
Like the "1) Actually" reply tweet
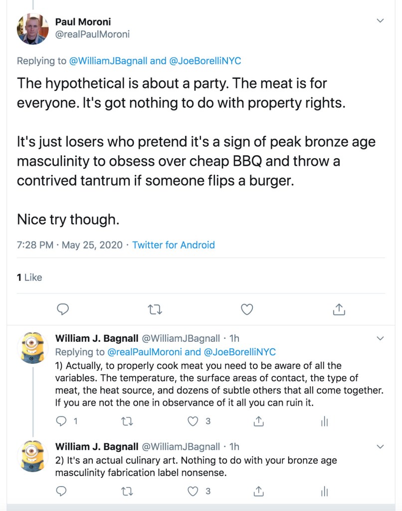[193, 422]
